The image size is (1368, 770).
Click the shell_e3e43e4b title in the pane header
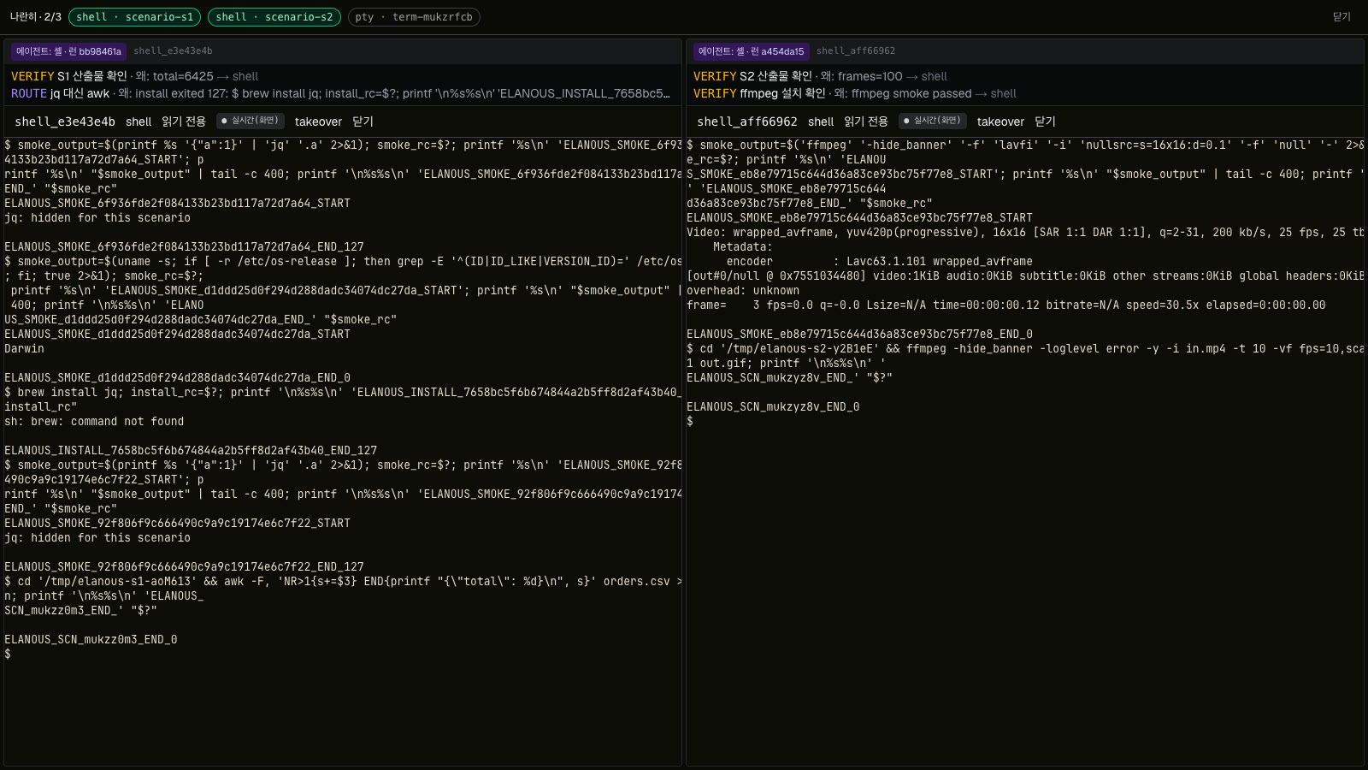point(65,121)
